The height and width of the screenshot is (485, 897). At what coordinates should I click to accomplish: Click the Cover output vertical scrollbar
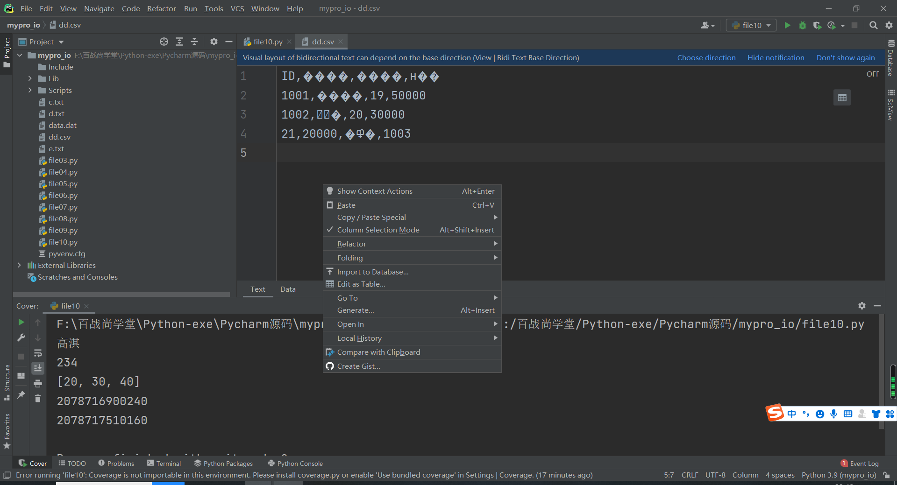click(881, 371)
